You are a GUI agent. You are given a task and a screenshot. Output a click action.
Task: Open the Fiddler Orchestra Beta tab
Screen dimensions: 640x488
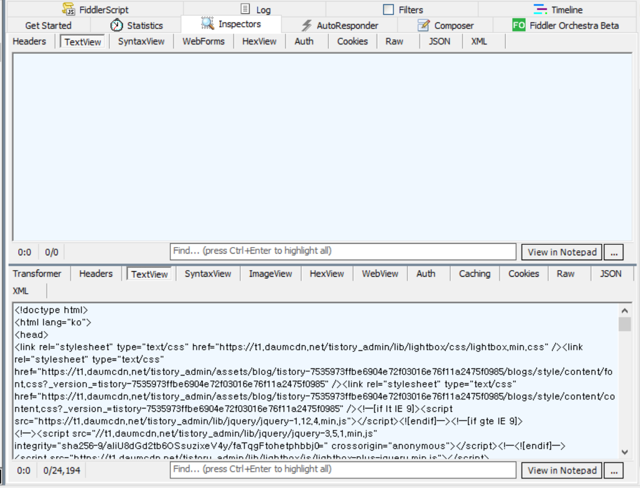tap(565, 25)
